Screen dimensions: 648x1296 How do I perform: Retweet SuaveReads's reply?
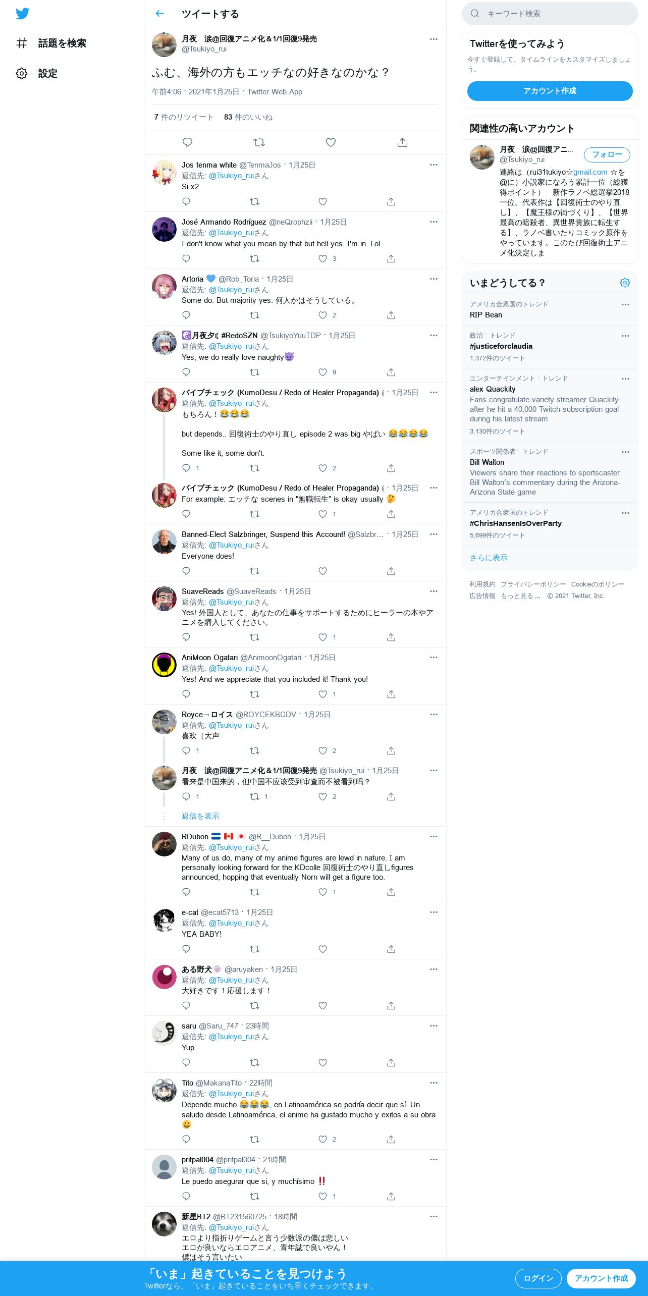(255, 637)
